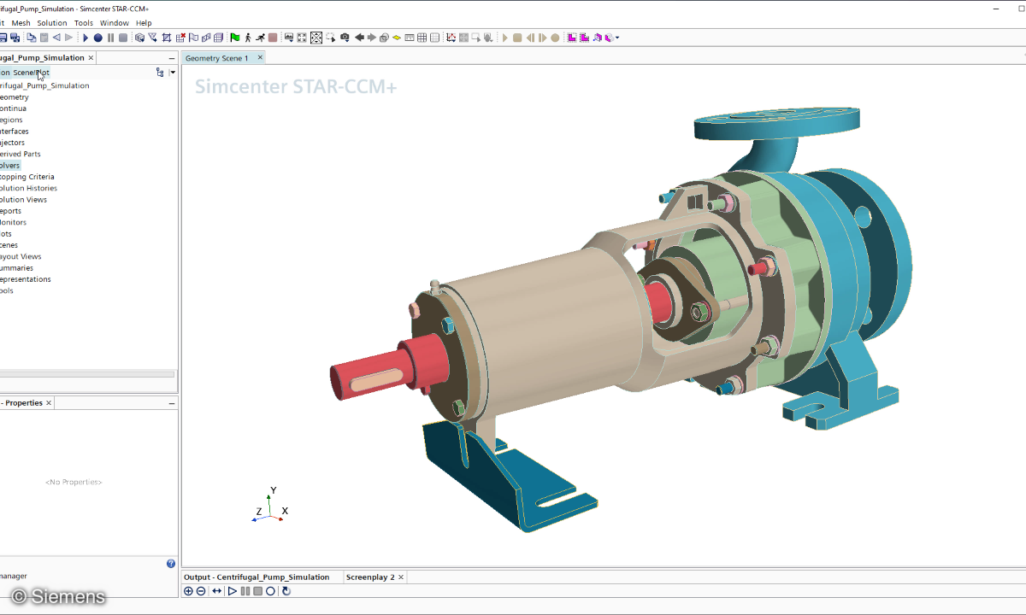Screen dimensions: 1026x615
Task: Open the Help menu
Action: 144,23
